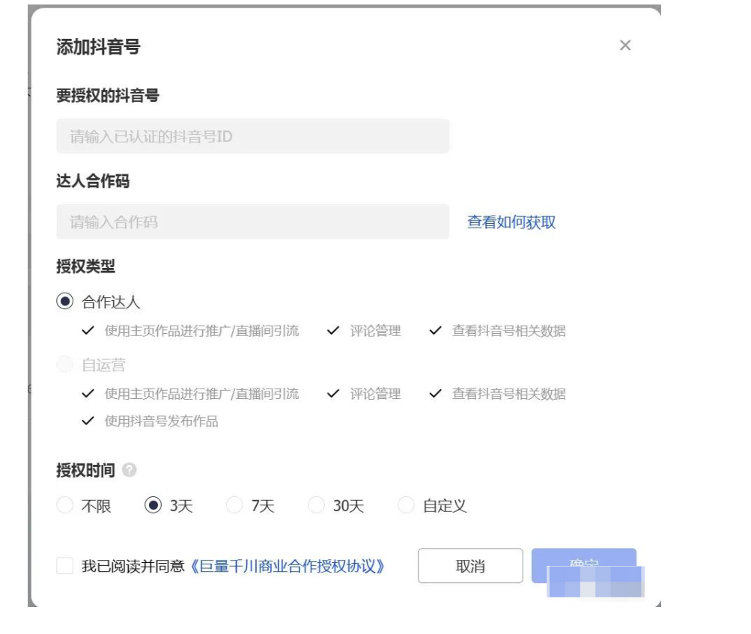Image resolution: width=751 pixels, height=634 pixels.
Task: Tick the 我已阅读并同意 agreement checkbox
Action: 64,566
